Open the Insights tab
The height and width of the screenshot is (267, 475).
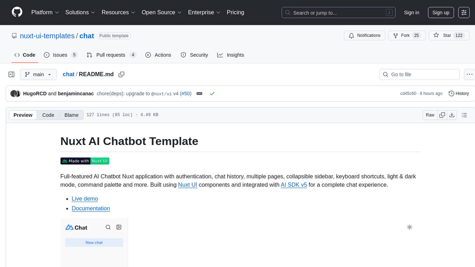point(231,55)
